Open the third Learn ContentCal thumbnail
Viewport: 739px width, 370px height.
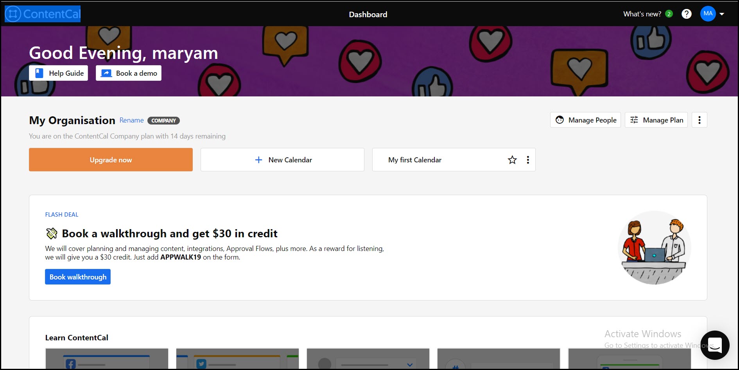tap(368, 358)
